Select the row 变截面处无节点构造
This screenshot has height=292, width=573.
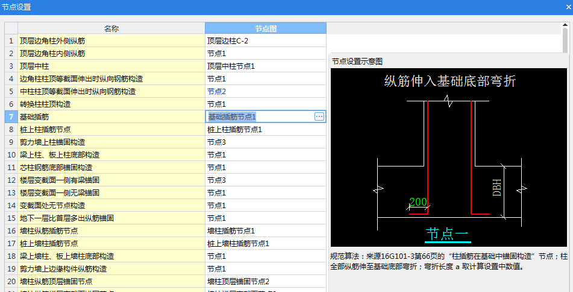click(111, 205)
